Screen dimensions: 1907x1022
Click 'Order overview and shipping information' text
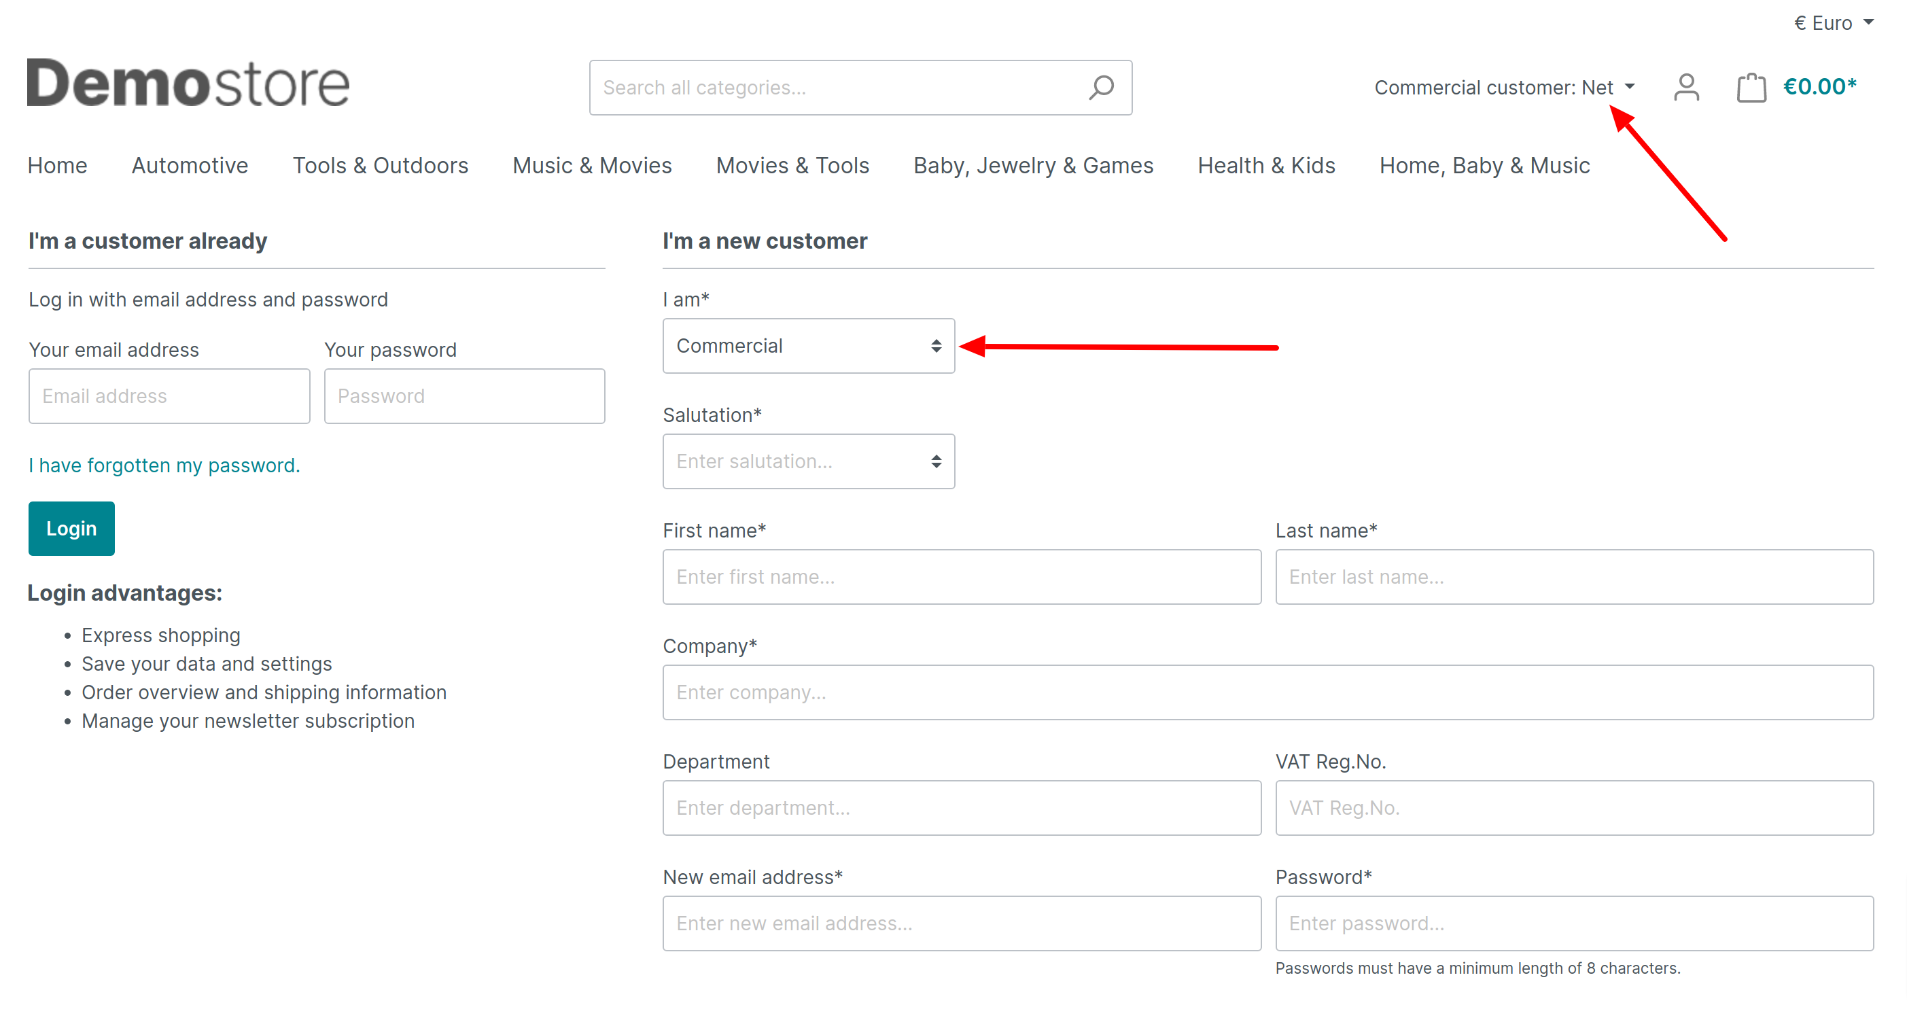264,692
